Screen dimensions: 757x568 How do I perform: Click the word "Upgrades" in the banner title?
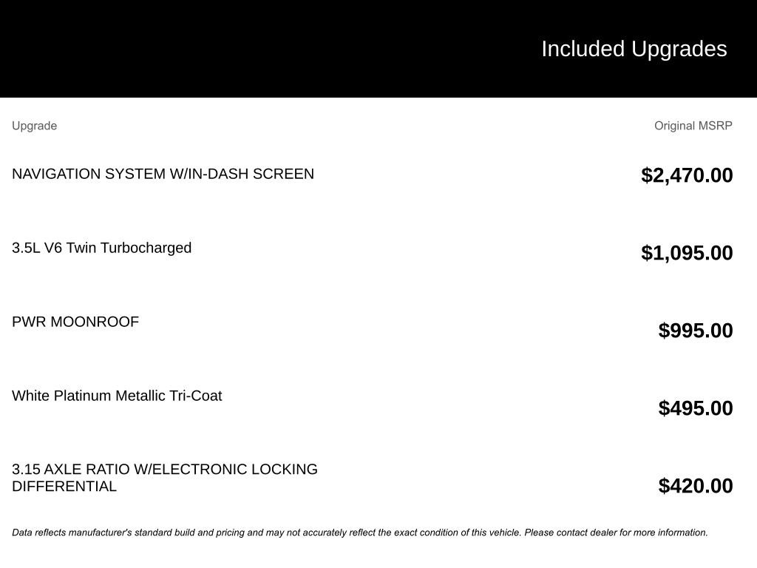[x=679, y=49]
